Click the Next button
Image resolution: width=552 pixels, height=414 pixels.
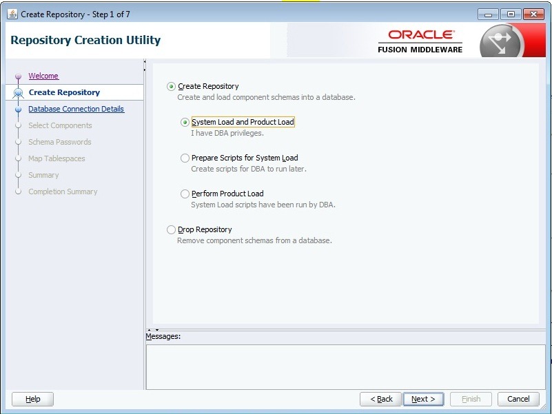click(x=423, y=399)
